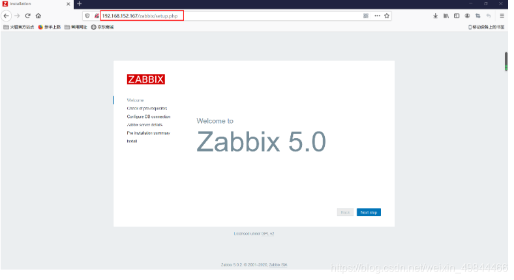
Task: Minimize the browser window
Action: pyautogui.click(x=471, y=4)
